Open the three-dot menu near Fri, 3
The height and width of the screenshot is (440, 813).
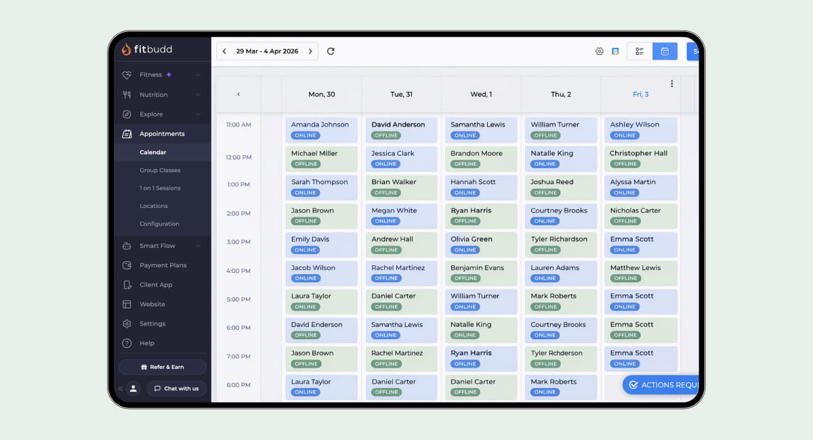click(672, 84)
